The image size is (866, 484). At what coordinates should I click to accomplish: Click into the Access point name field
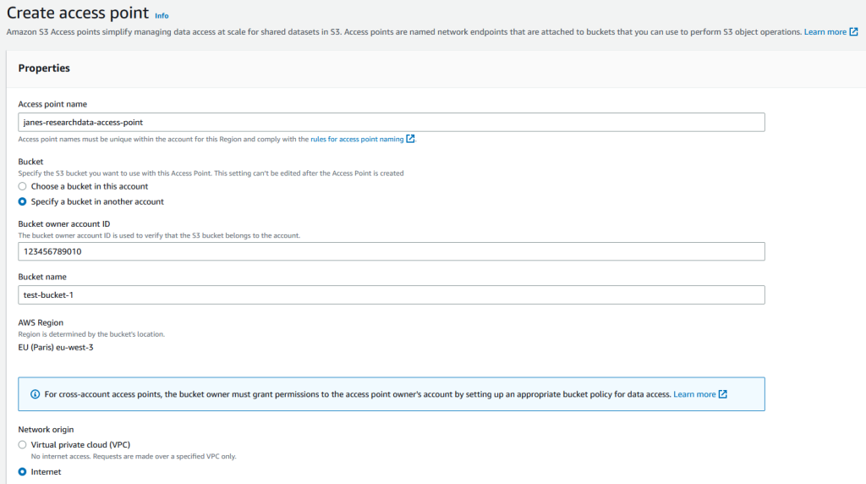point(391,122)
